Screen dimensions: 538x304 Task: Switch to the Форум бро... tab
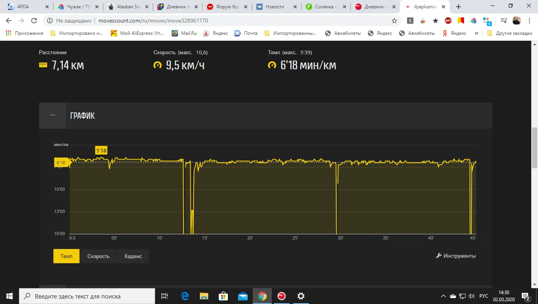[x=227, y=7]
